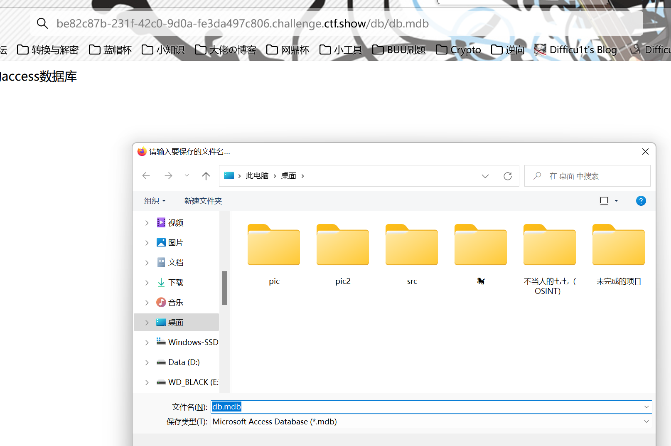Open the 文件名 dropdown arrow
This screenshot has height=446, width=671.
[646, 407]
